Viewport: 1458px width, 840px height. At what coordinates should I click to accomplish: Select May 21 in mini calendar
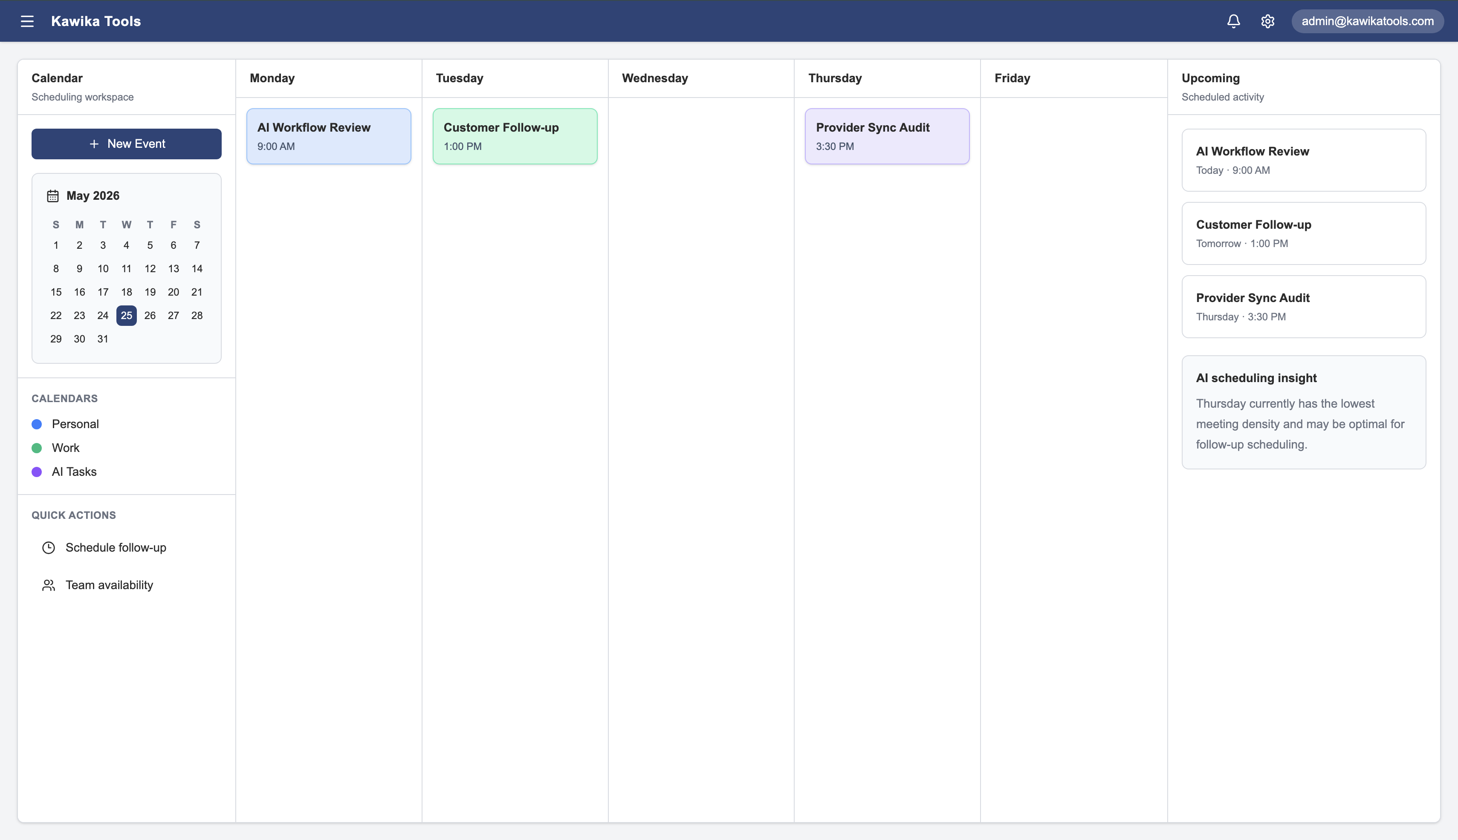tap(197, 292)
